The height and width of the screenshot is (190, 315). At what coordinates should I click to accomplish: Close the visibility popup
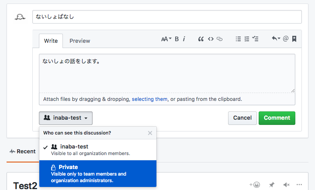[150, 133]
